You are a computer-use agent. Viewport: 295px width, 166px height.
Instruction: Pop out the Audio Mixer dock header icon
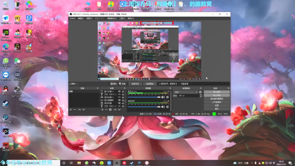pyautogui.click(x=170, y=88)
